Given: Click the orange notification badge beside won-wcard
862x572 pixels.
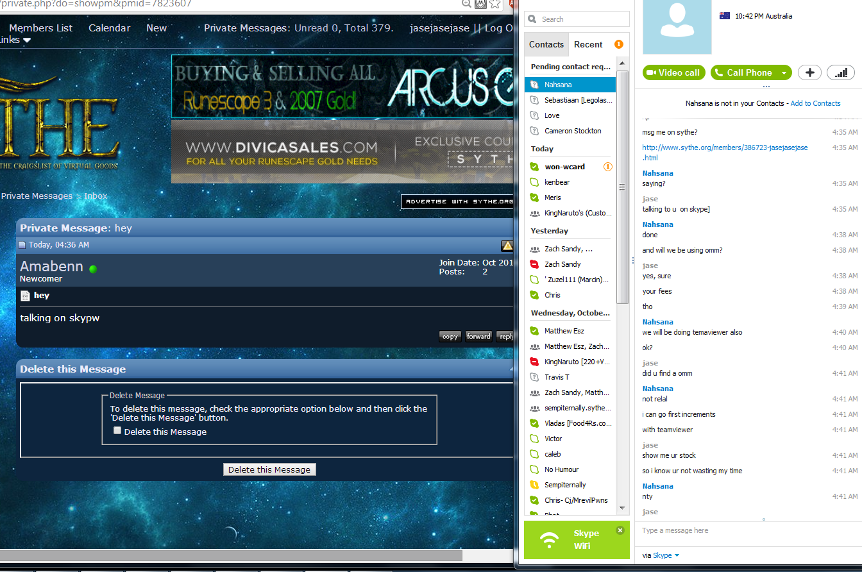Looking at the screenshot, I should click(x=608, y=167).
